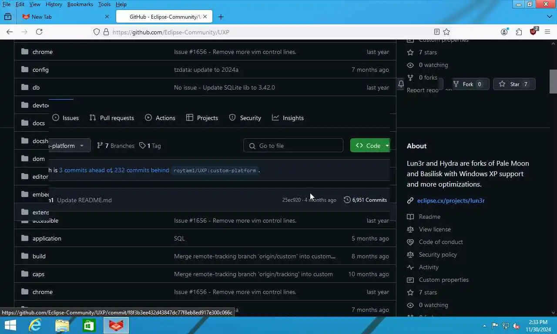
Task: Close the New Tab tab
Action: (107, 17)
